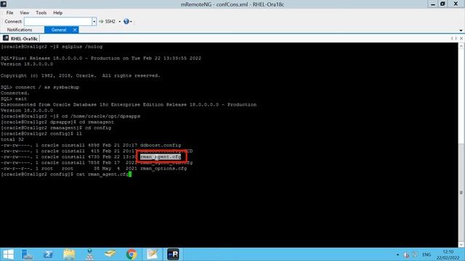Expand the Connect field dropdown arrow
This screenshot has height=261, width=465.
pos(94,21)
